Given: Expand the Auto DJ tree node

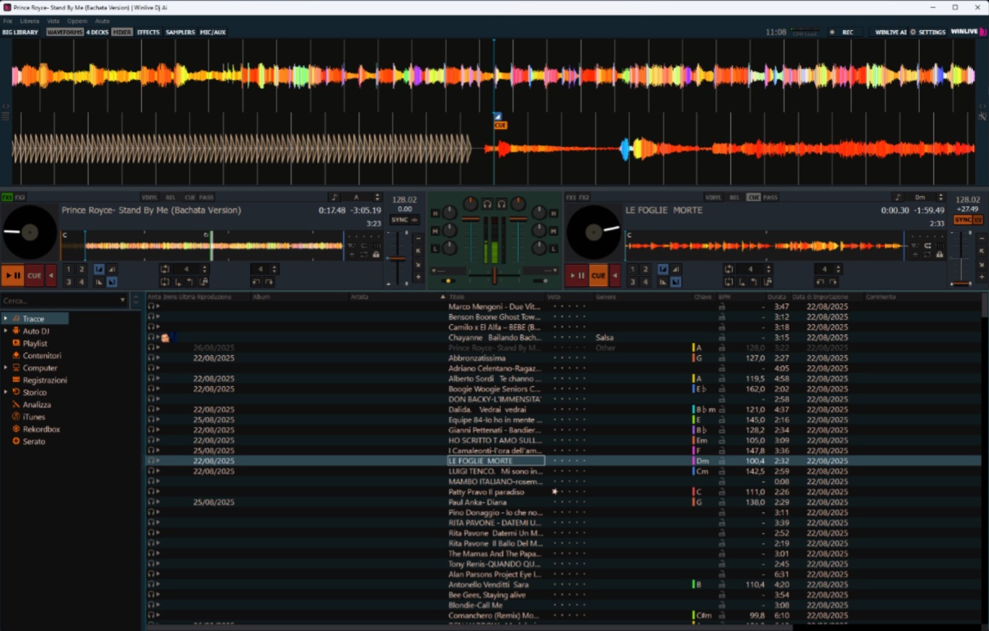Looking at the screenshot, I should (x=5, y=331).
